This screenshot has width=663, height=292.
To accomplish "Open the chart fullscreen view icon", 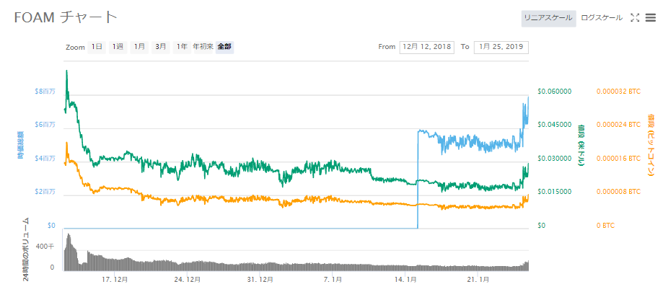I will (x=635, y=18).
